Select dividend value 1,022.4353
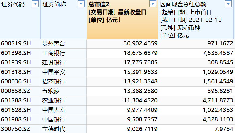 click(x=196, y=110)
